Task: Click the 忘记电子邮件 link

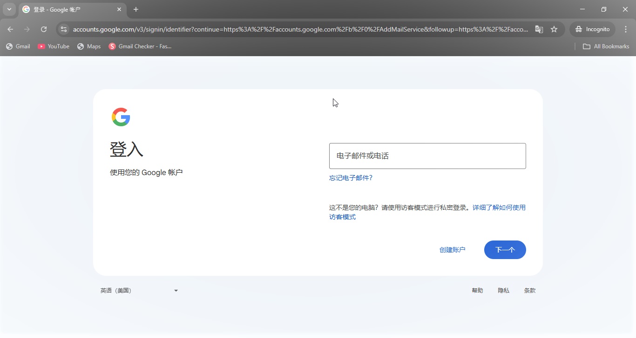Action: [351, 178]
